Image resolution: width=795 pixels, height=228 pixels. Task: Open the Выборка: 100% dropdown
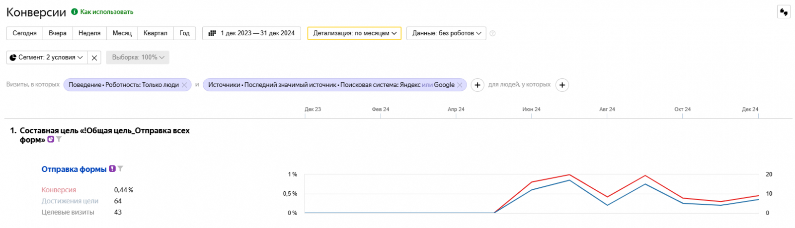click(138, 57)
